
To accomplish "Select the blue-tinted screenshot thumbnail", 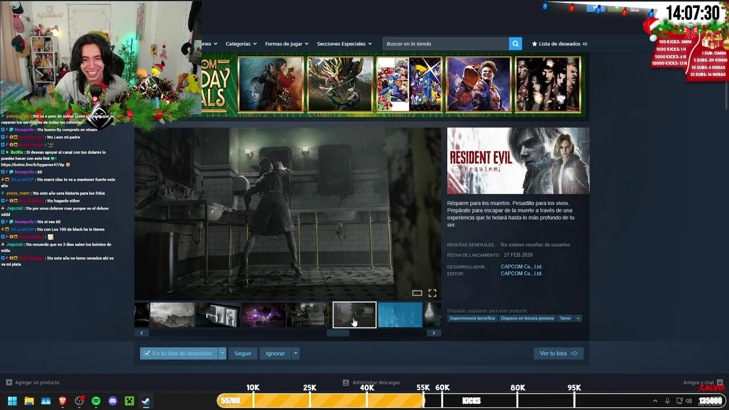I will [400, 315].
